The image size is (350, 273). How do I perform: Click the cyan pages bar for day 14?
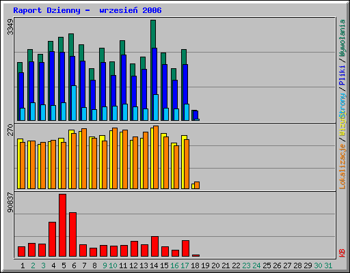click(x=156, y=107)
